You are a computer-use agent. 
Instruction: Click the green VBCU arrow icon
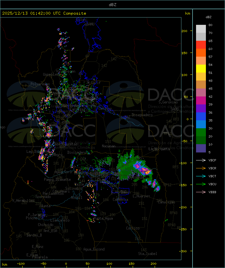click(x=201, y=184)
